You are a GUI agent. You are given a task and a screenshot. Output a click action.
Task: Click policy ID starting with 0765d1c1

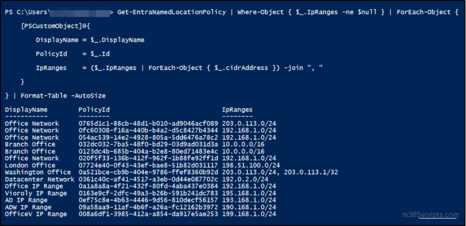[148, 123]
